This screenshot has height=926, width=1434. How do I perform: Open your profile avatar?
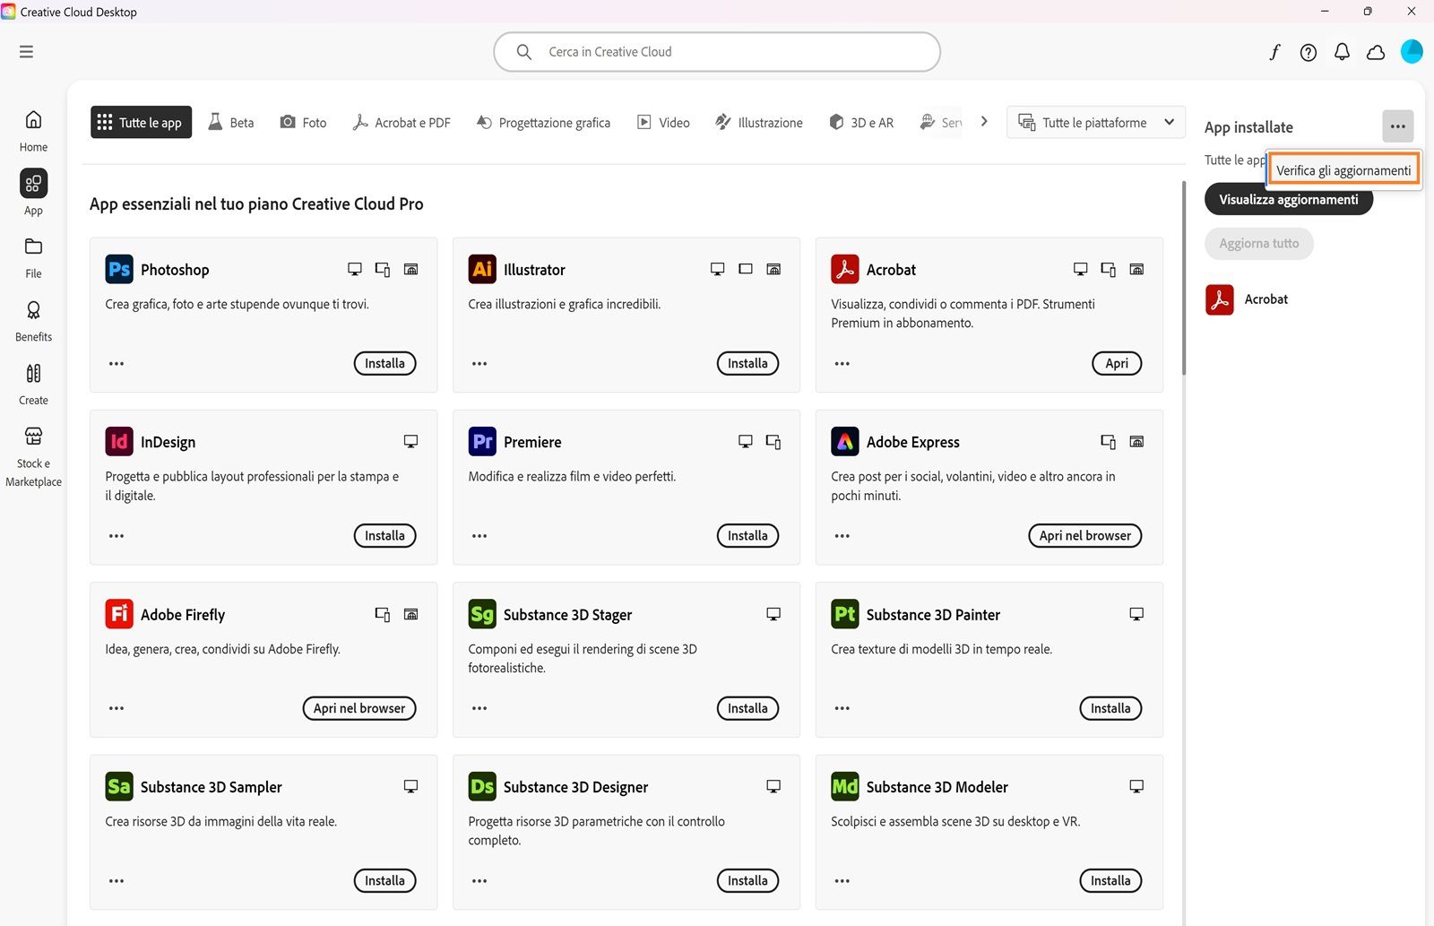pos(1412,52)
